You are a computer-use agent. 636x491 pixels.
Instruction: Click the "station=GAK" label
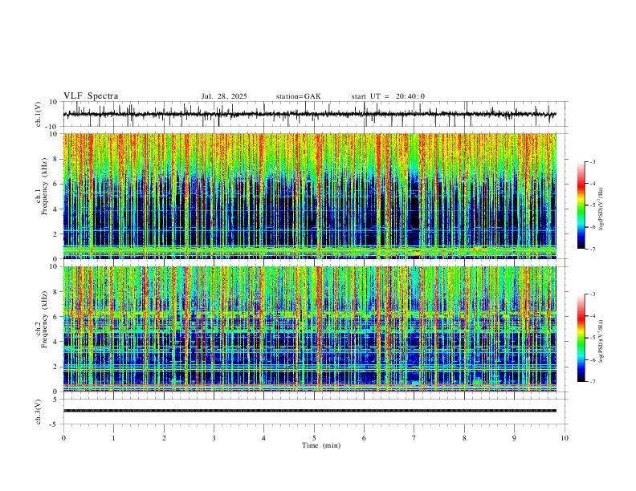(298, 96)
